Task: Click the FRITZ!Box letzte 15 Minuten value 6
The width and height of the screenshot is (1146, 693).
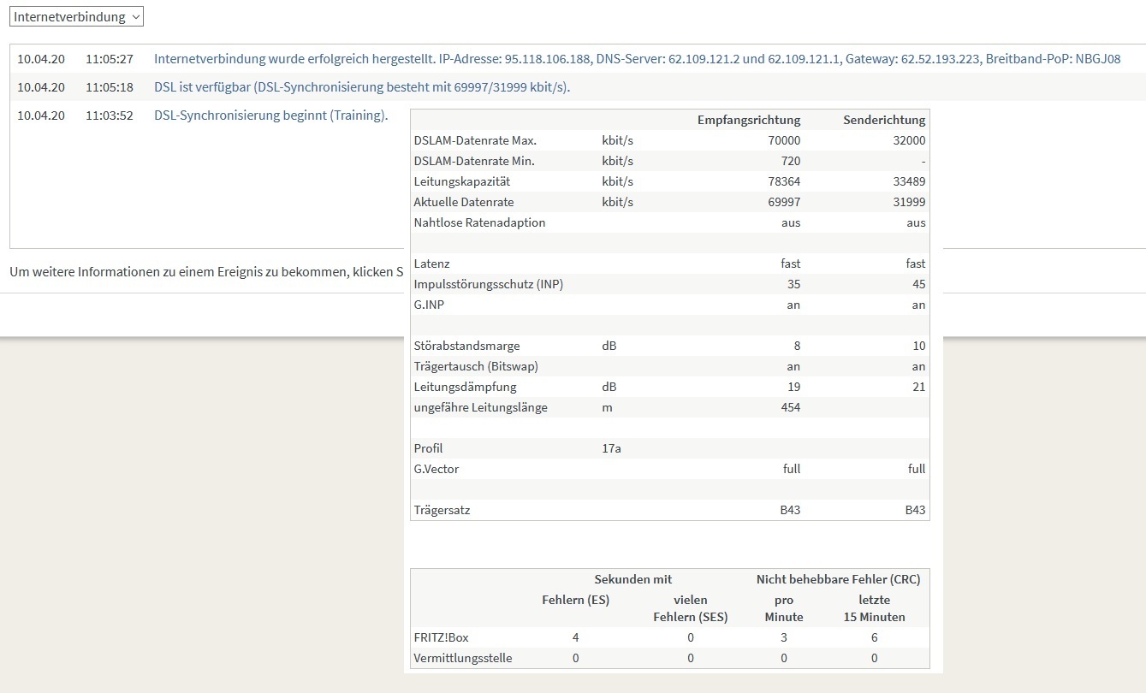Action: tap(875, 637)
